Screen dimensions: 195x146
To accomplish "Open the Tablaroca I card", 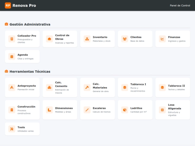I will 135,88.
